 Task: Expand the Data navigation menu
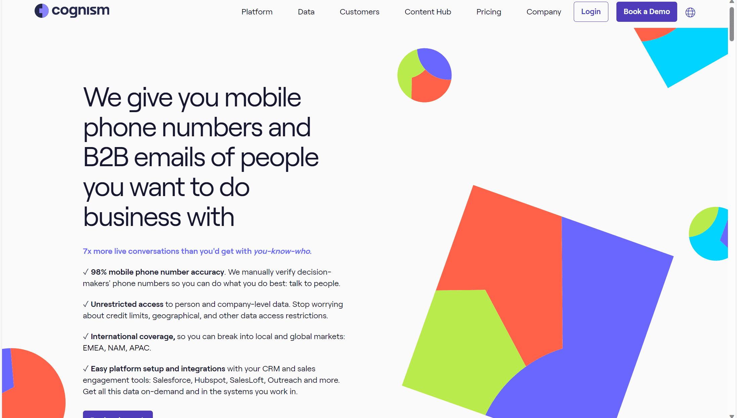tap(306, 12)
